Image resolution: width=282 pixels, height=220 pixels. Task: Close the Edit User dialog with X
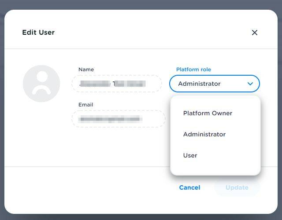click(254, 33)
